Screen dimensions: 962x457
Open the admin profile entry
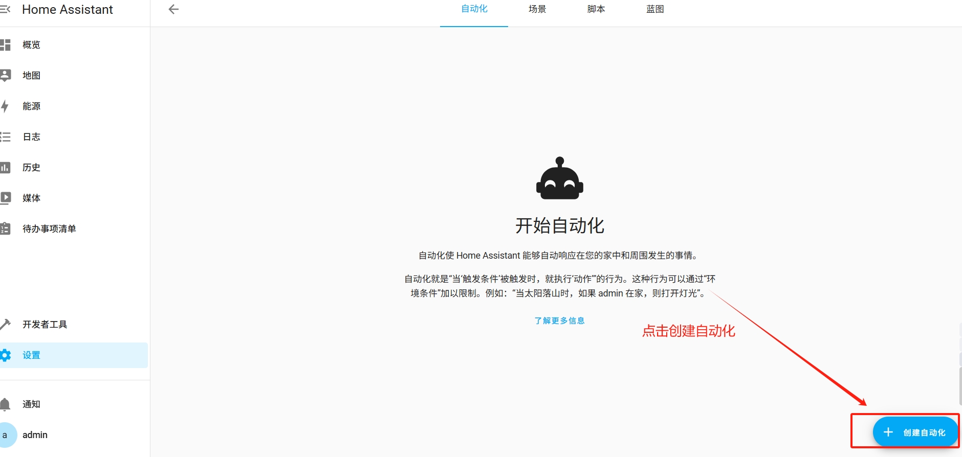(74, 435)
